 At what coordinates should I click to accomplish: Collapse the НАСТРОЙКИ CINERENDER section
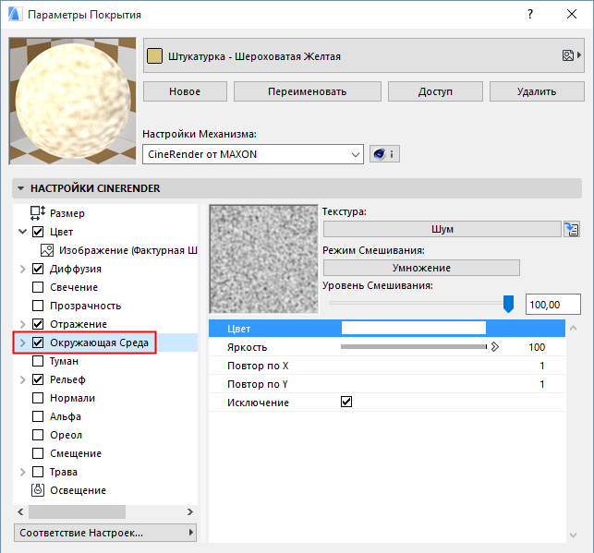pos(21,188)
